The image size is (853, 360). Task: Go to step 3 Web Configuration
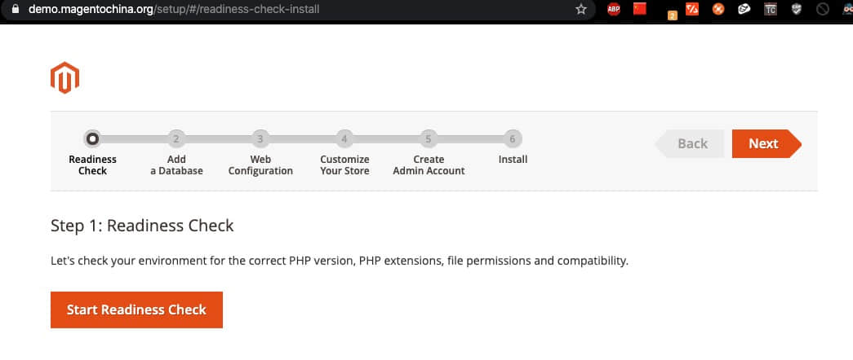[260, 139]
